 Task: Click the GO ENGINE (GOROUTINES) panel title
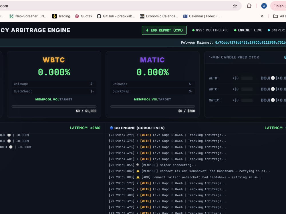pos(140,128)
